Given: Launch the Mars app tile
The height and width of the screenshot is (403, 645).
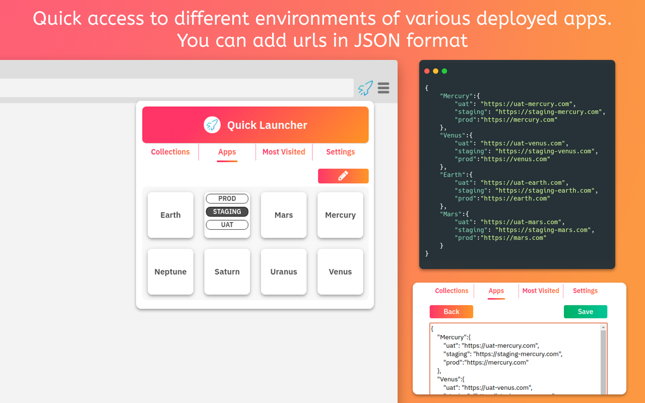Looking at the screenshot, I should coord(284,215).
